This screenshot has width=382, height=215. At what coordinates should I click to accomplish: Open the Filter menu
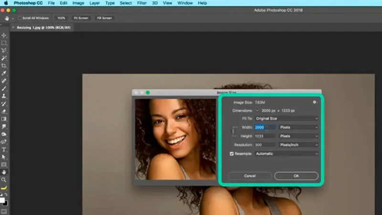point(142,3)
